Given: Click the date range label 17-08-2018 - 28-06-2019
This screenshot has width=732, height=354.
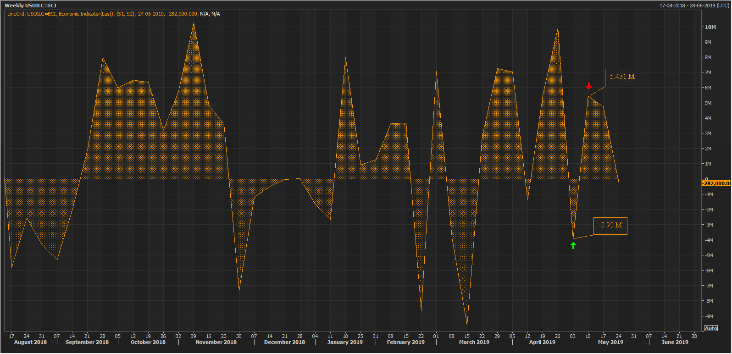Looking at the screenshot, I should (x=694, y=6).
